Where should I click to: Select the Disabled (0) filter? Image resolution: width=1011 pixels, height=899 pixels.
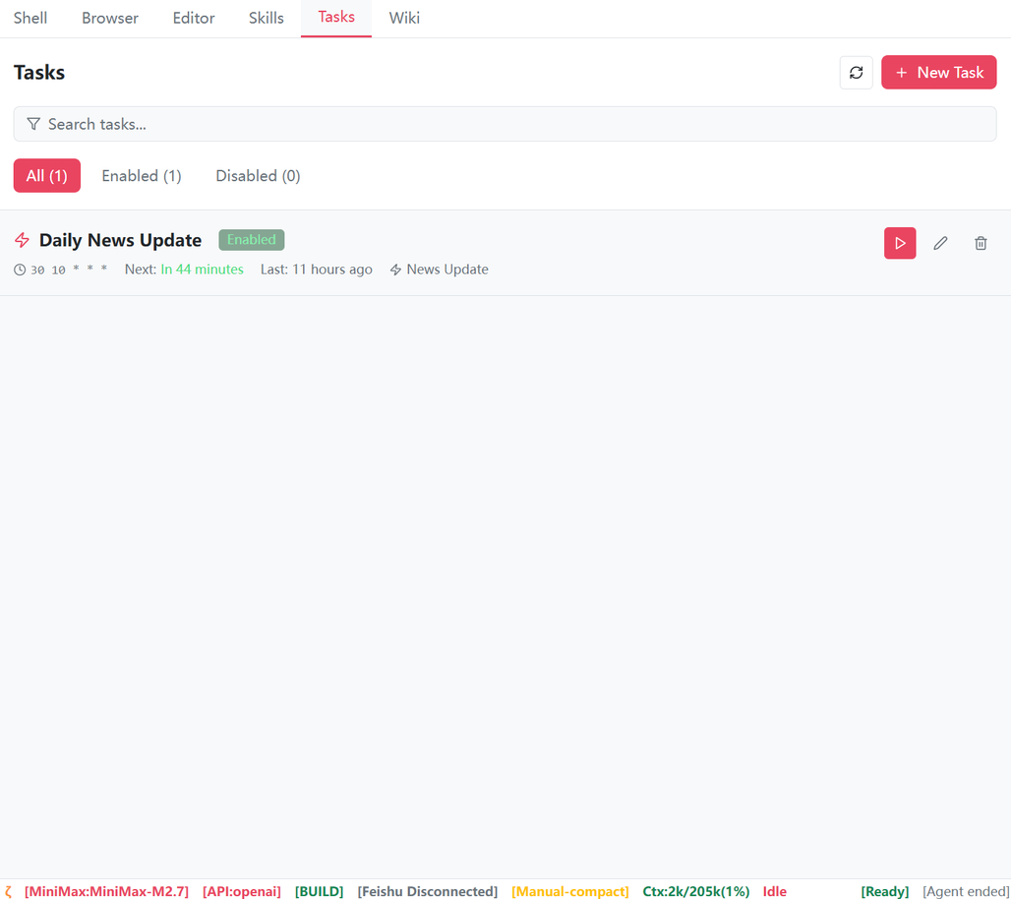click(257, 175)
